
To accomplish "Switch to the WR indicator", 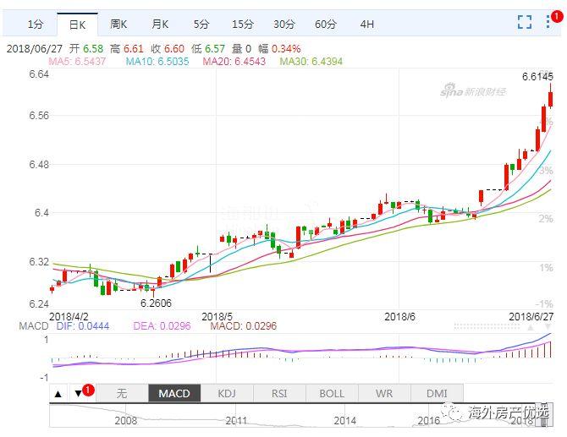I will (384, 393).
